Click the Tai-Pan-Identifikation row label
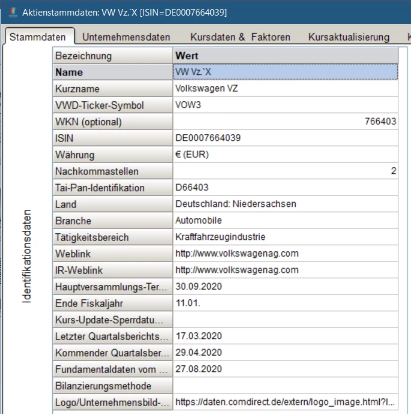Viewport: 411px width, 414px height. click(113, 188)
